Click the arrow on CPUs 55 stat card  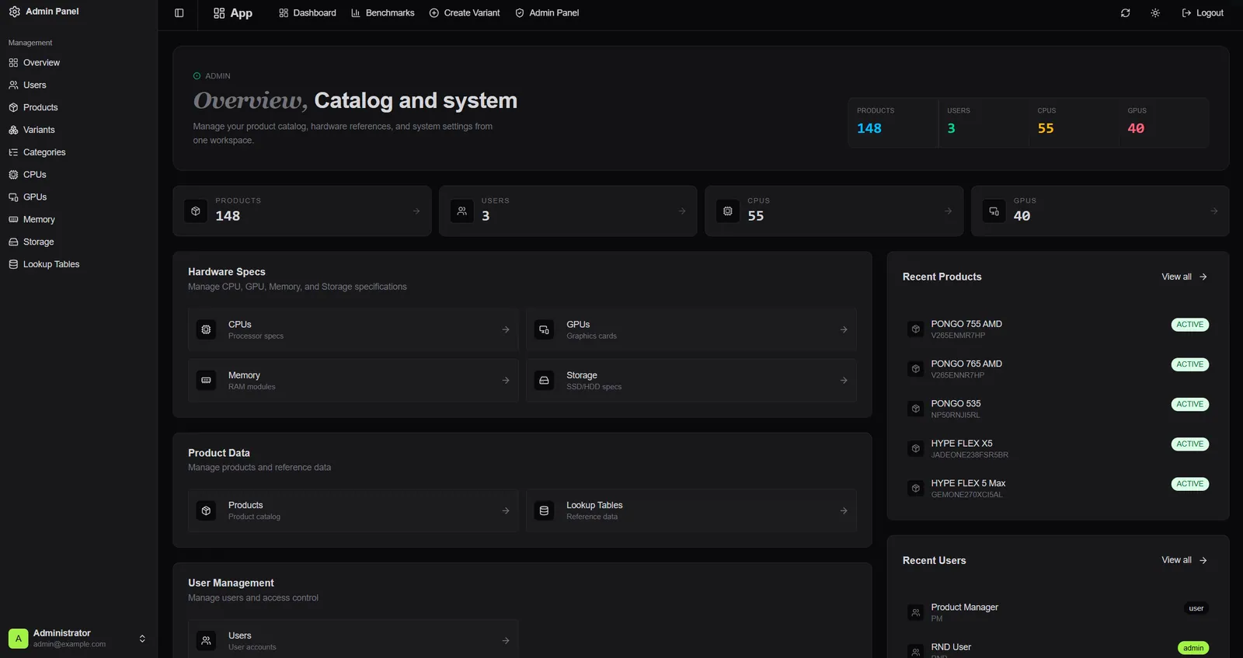pos(948,211)
